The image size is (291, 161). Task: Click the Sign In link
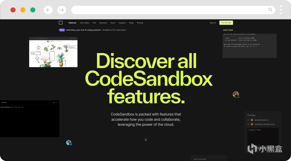coord(213,23)
